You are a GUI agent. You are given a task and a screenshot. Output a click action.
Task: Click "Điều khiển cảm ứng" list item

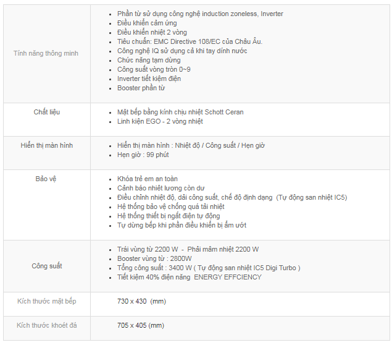point(147,23)
